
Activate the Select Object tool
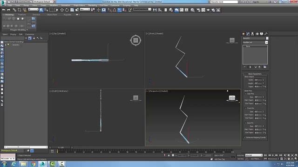(41, 10)
